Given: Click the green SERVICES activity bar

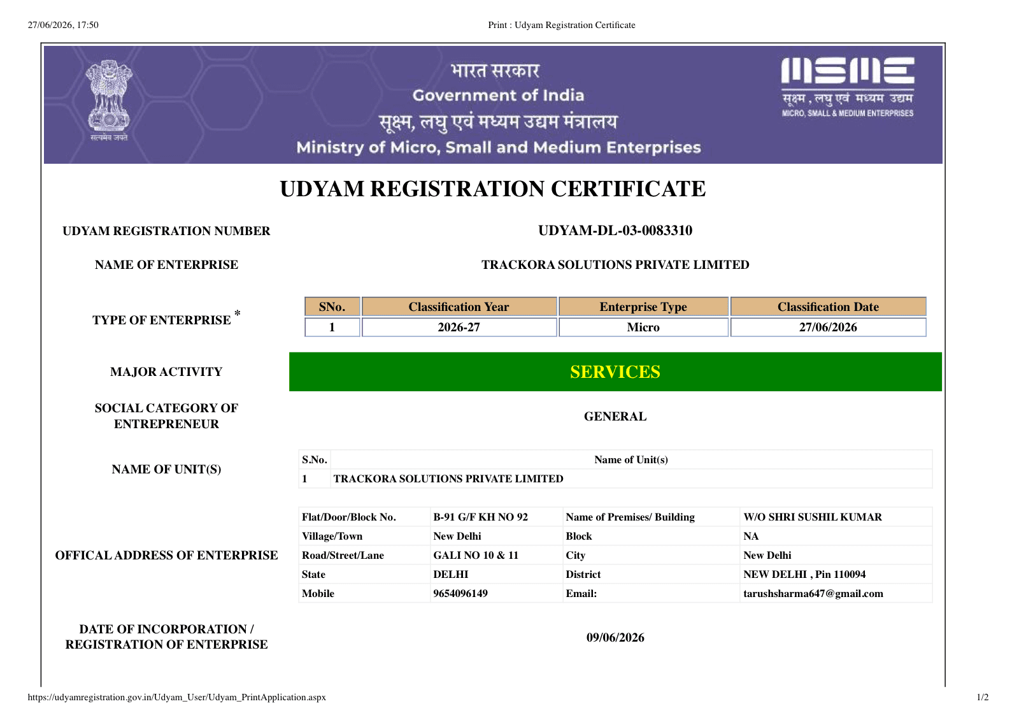Looking at the screenshot, I should click(615, 371).
